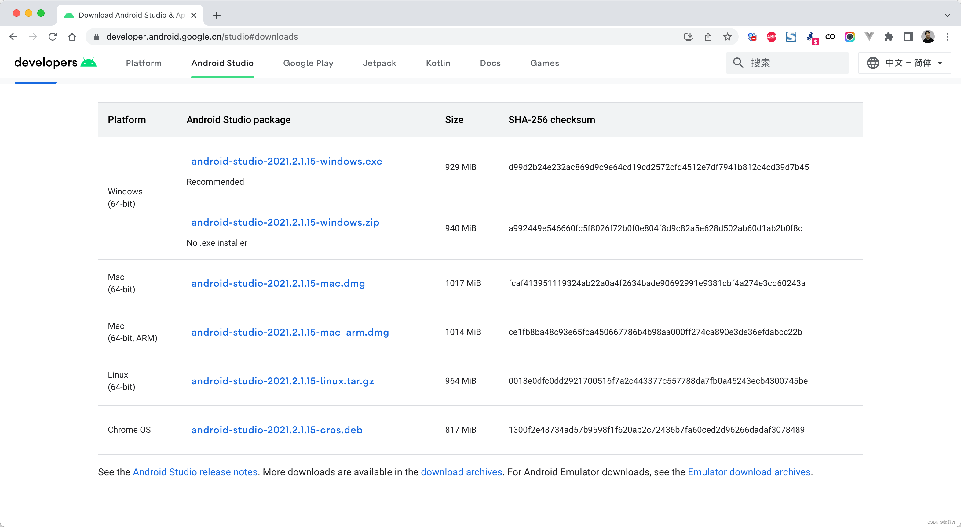Open the Docs navigation tab
The image size is (961, 527).
coord(490,63)
